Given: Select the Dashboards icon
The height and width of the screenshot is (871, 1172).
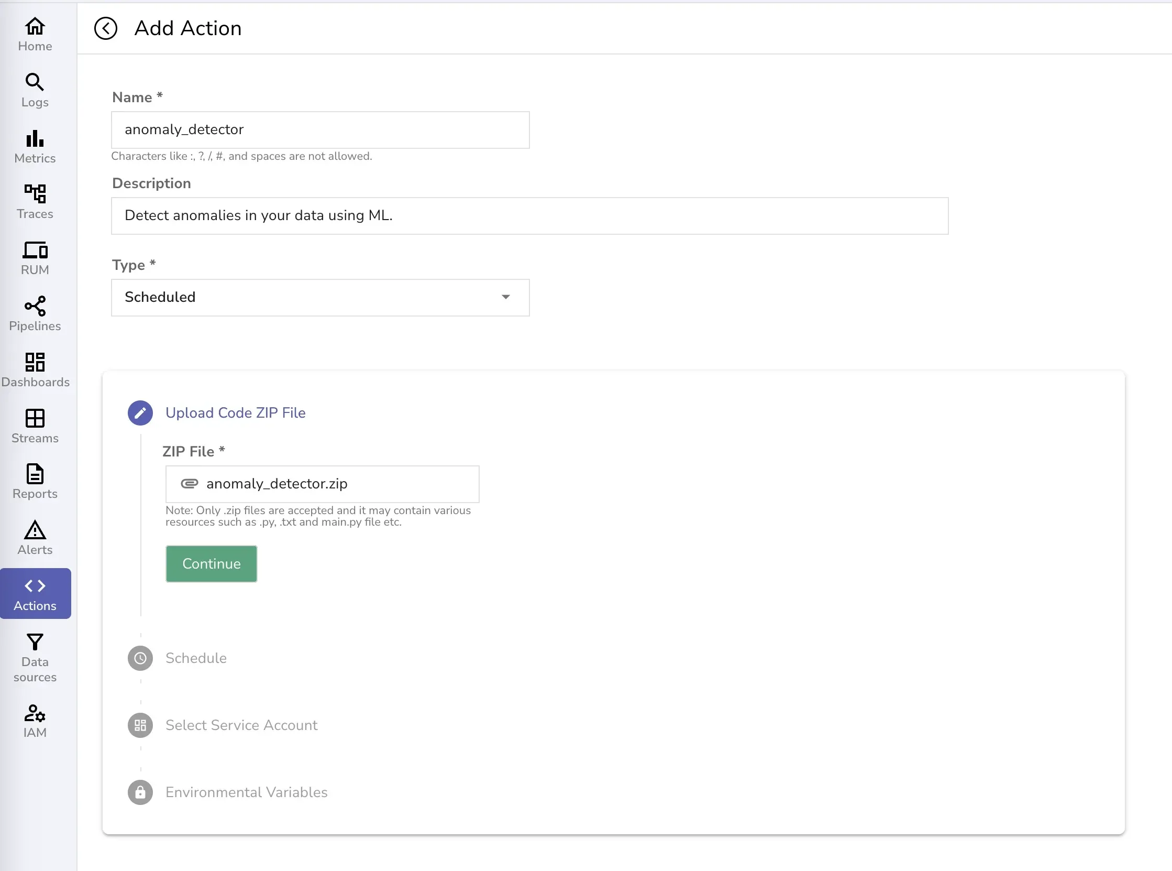Looking at the screenshot, I should click(35, 369).
